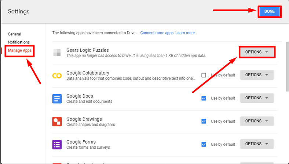Select the Manage Apps tab

pyautogui.click(x=20, y=50)
